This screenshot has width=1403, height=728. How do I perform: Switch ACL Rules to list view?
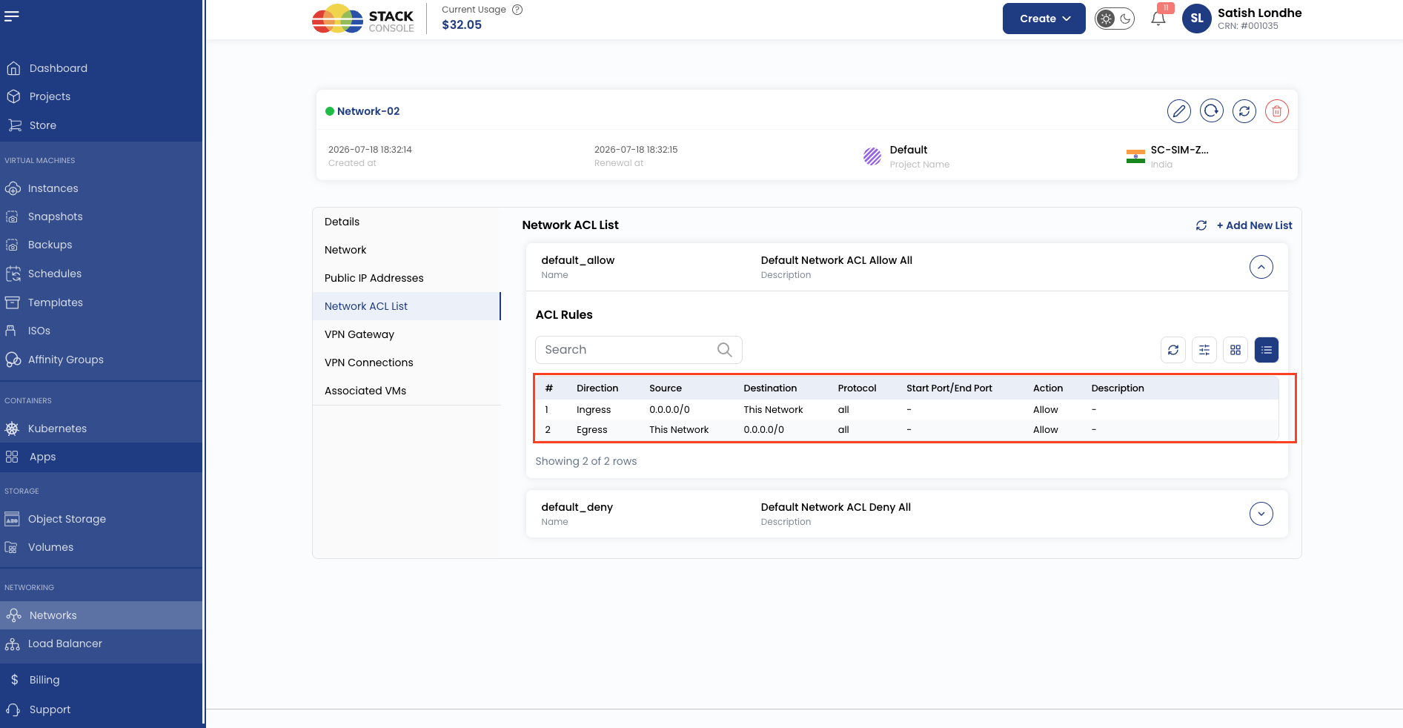point(1266,350)
